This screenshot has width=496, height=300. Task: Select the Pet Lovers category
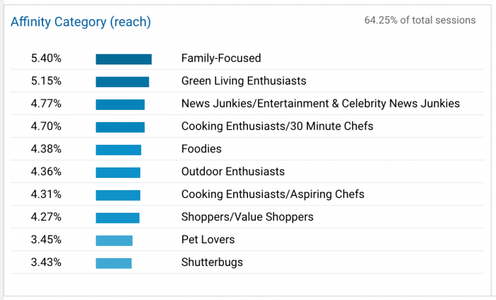(x=208, y=240)
